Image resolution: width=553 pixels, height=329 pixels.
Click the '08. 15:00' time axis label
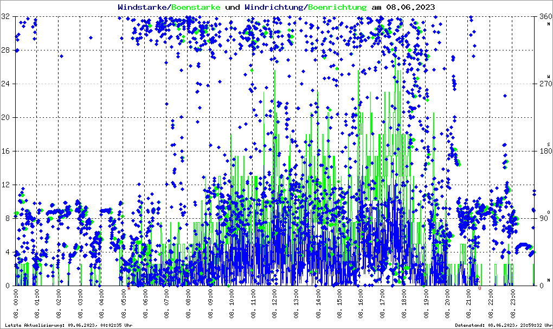pyautogui.click(x=339, y=304)
